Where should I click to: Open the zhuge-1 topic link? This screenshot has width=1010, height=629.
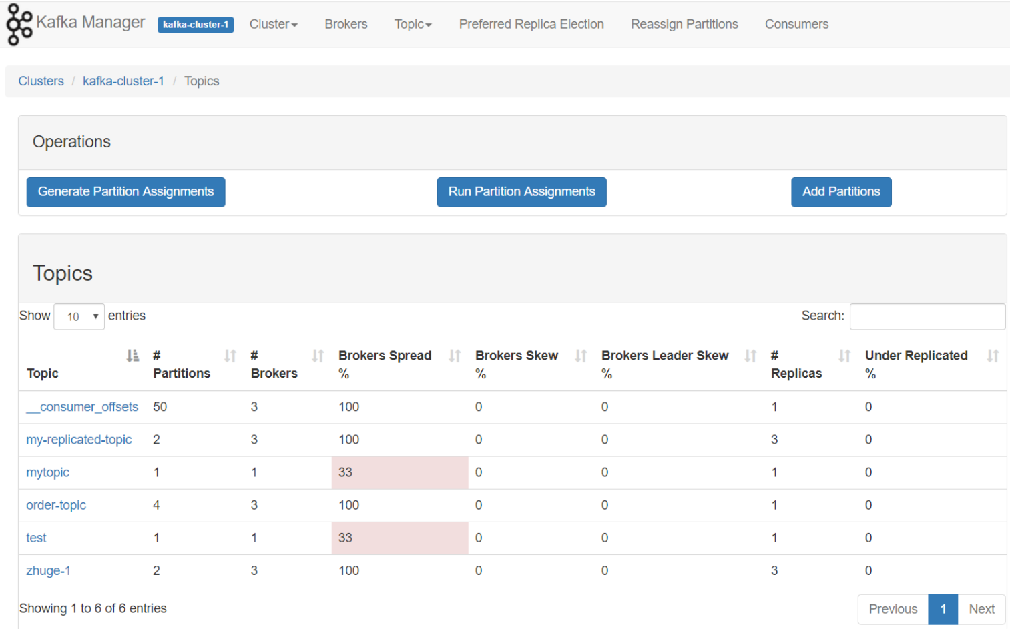48,570
